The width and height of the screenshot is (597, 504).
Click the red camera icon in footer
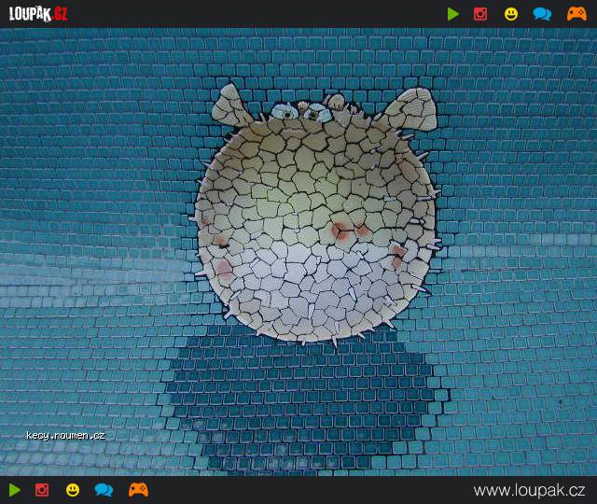42,490
